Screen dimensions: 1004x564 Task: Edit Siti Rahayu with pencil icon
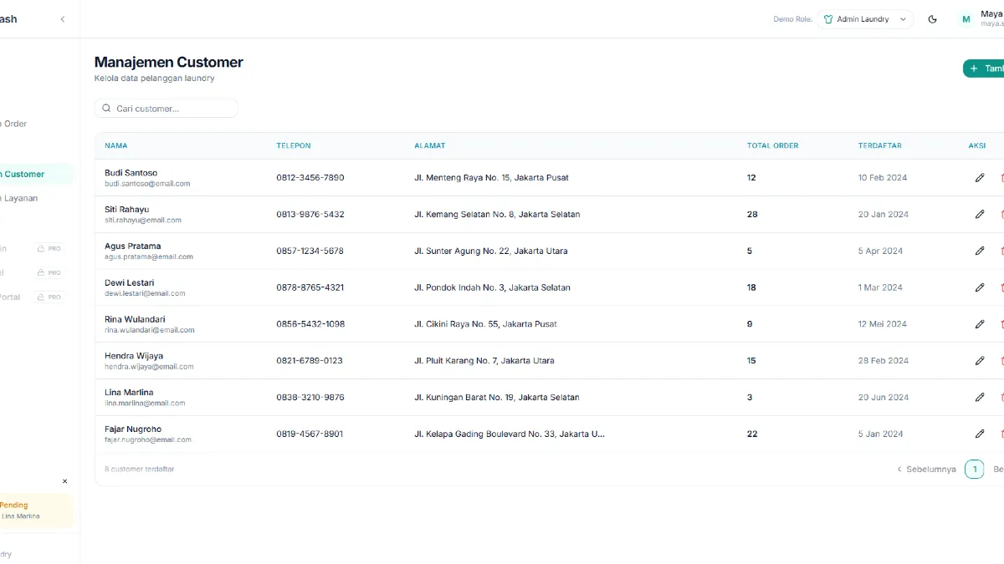tap(980, 214)
